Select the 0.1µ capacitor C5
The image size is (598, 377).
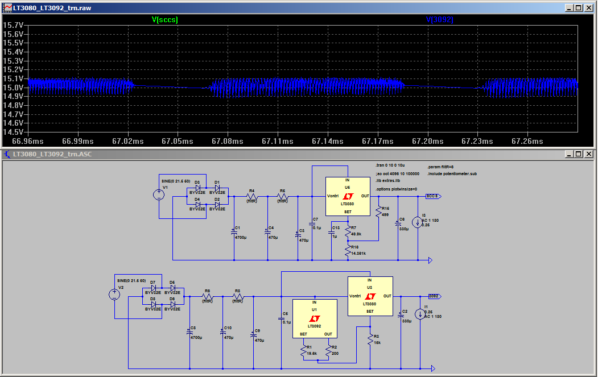coord(282,318)
